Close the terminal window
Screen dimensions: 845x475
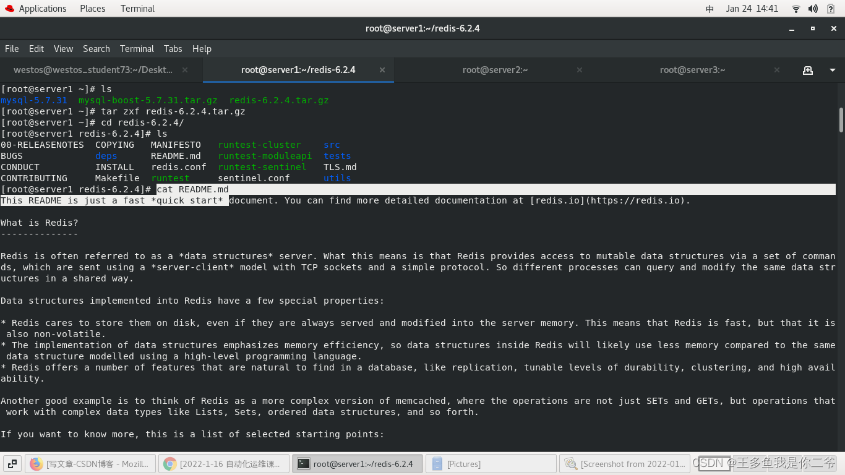point(834,28)
